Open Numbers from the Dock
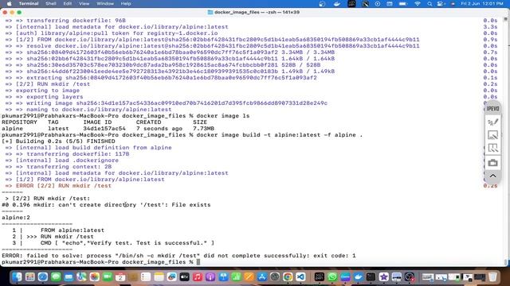 click(236, 277)
